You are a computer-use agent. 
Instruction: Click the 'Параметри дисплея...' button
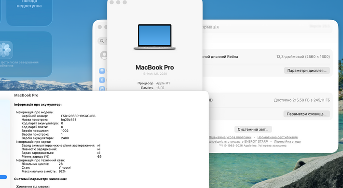[307, 70]
